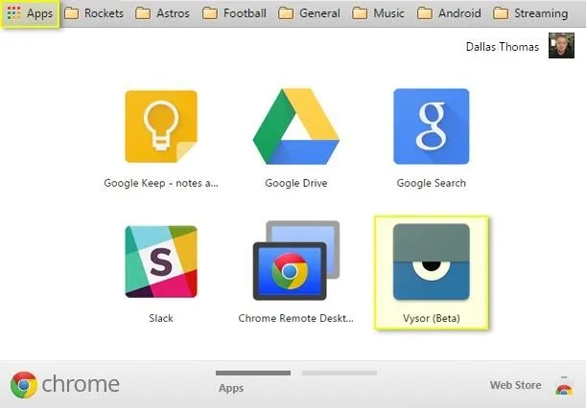Expand the General bookmark folder
This screenshot has height=408, width=586.
[310, 13]
